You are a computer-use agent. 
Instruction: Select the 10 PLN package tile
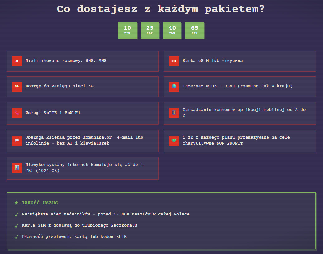pos(128,30)
